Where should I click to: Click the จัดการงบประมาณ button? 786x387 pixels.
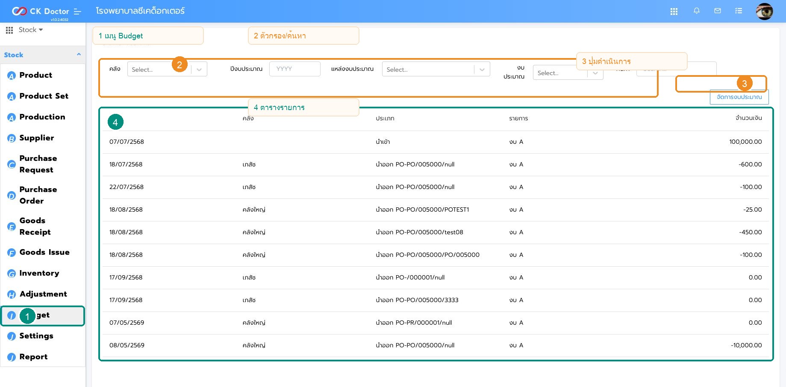click(739, 97)
